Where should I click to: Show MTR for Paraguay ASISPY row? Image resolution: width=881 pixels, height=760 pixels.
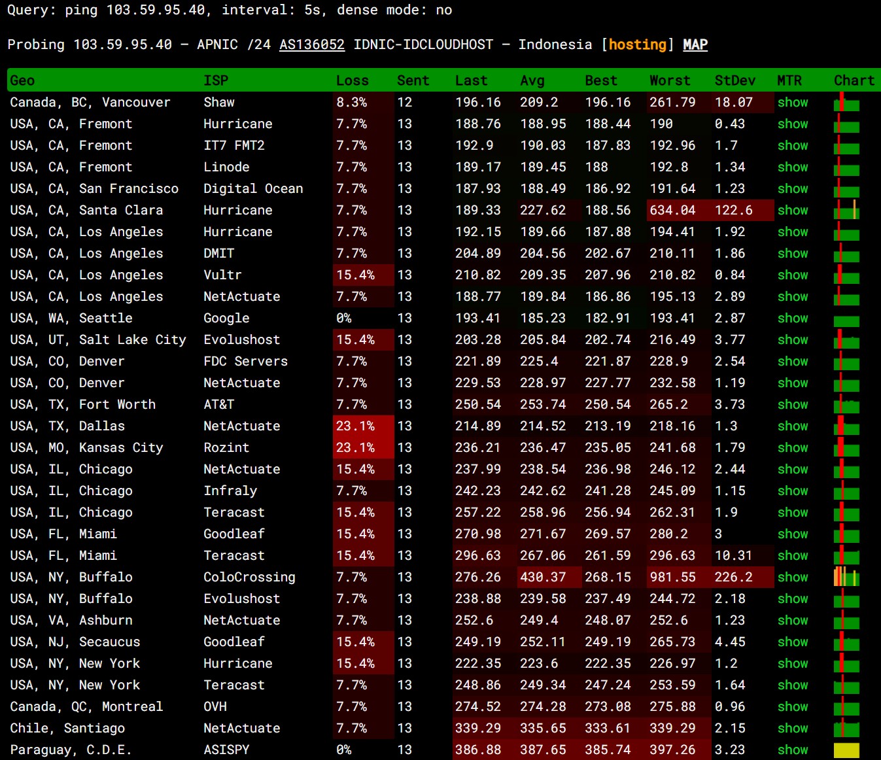(793, 750)
